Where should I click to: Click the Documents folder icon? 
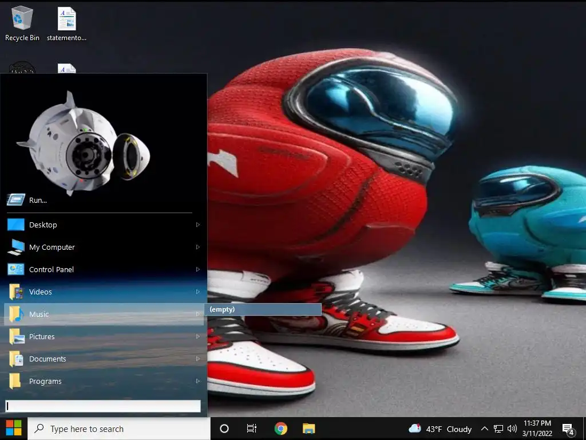16,359
